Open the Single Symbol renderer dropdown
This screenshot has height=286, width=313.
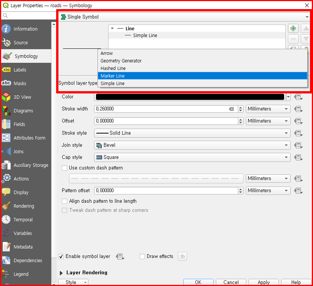[x=184, y=17]
